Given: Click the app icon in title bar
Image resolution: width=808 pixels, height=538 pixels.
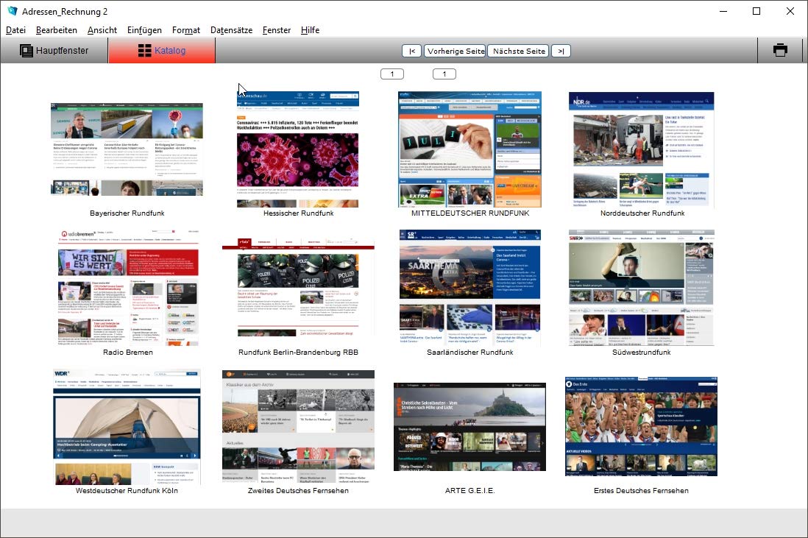Looking at the screenshot, I should [x=13, y=11].
